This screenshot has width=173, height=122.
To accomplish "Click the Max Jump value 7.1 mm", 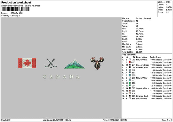I will coord(139,49).
